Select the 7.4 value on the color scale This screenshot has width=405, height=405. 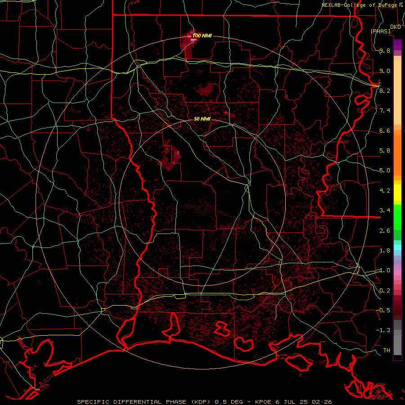385,111
